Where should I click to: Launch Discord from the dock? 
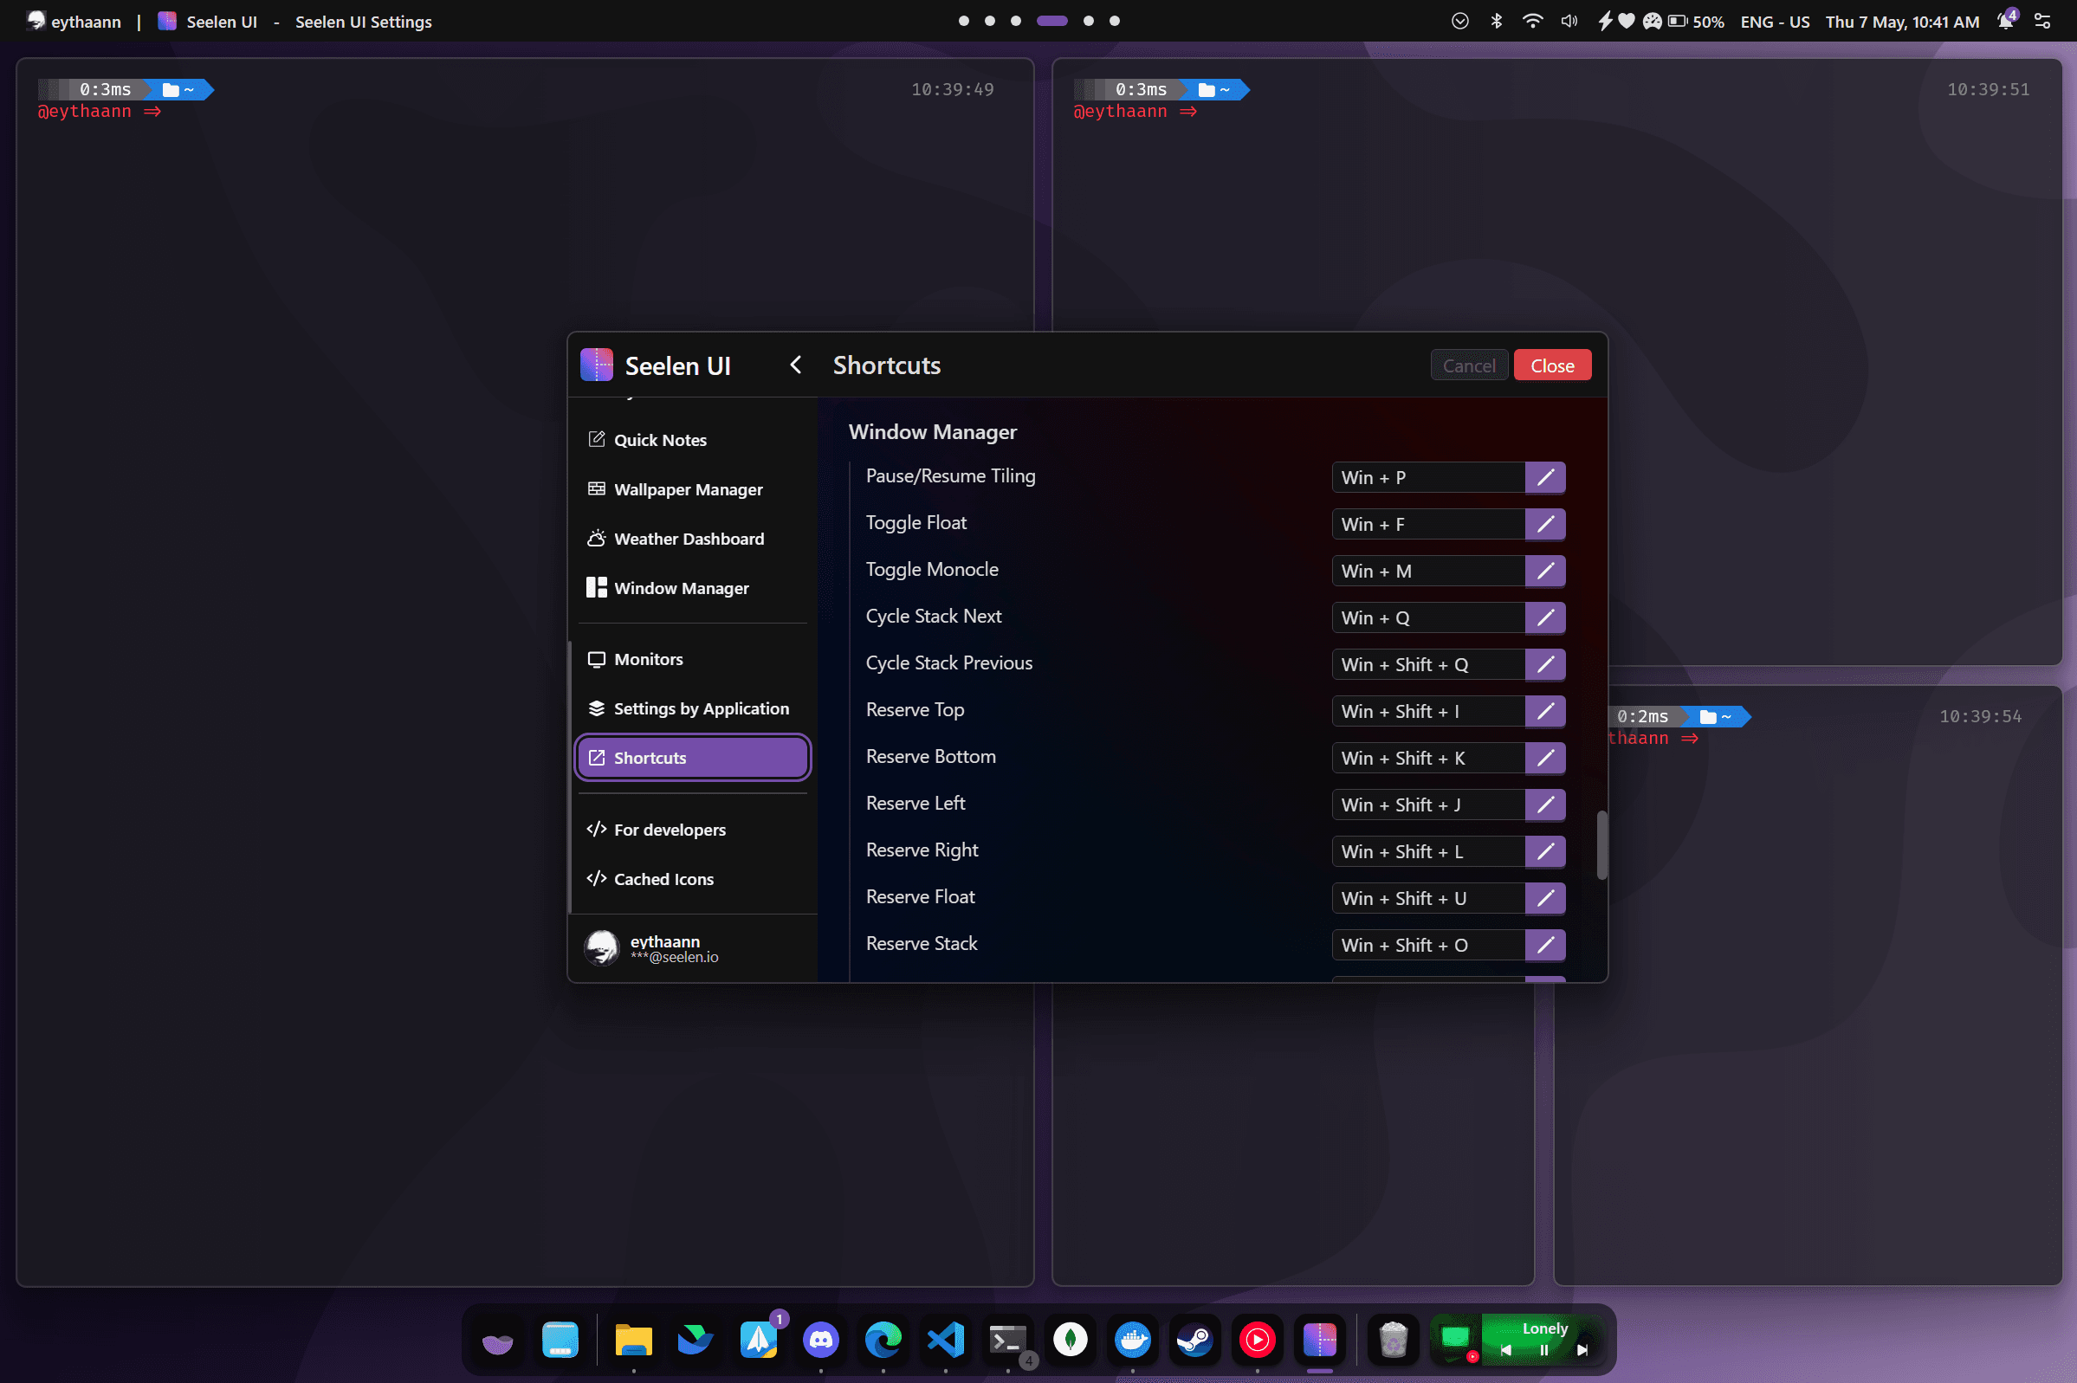820,1340
